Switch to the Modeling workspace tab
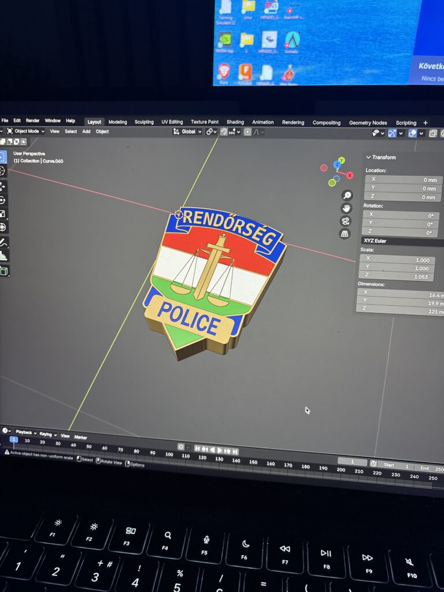 (118, 122)
